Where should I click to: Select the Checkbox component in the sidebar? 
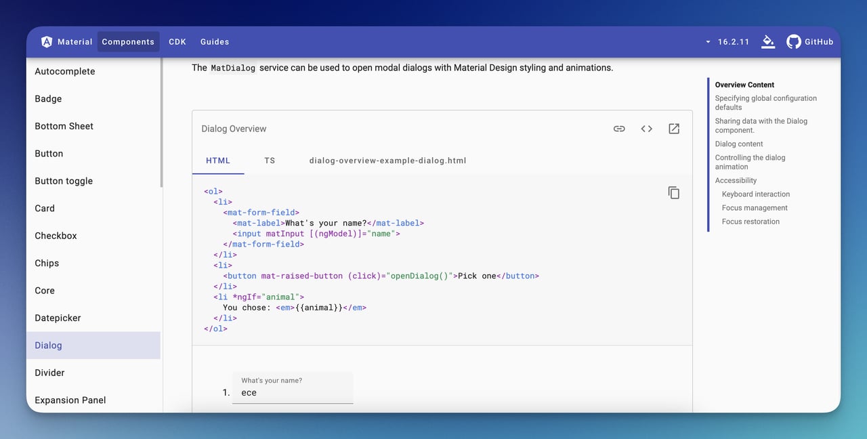54,235
